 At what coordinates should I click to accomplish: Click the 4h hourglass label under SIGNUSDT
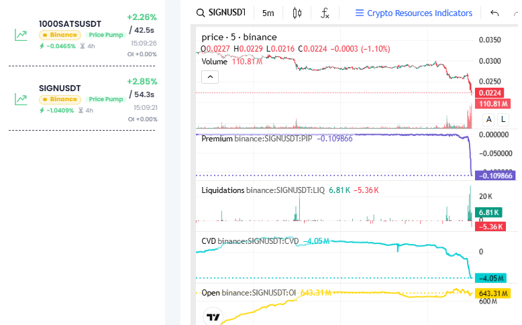tap(86, 111)
